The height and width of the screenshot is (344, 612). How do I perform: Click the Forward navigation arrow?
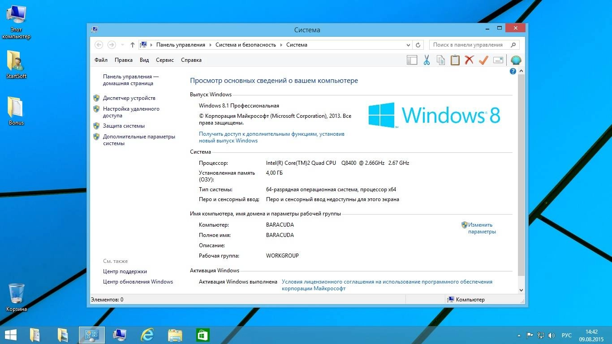pyautogui.click(x=112, y=45)
